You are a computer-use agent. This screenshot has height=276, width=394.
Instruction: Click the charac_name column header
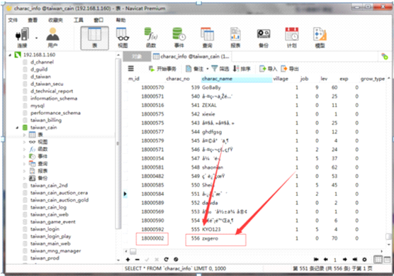click(x=237, y=79)
